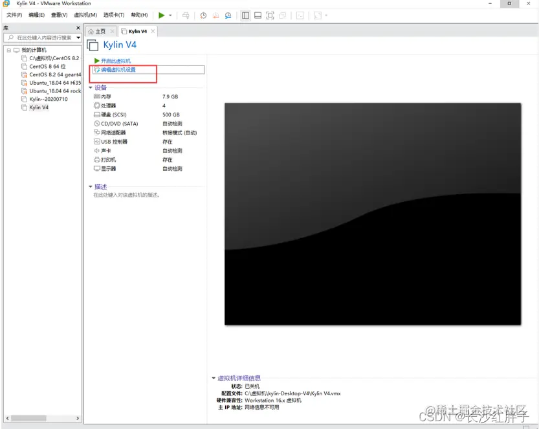Open the 显示器 display device entry
The image size is (539, 429).
(105, 169)
